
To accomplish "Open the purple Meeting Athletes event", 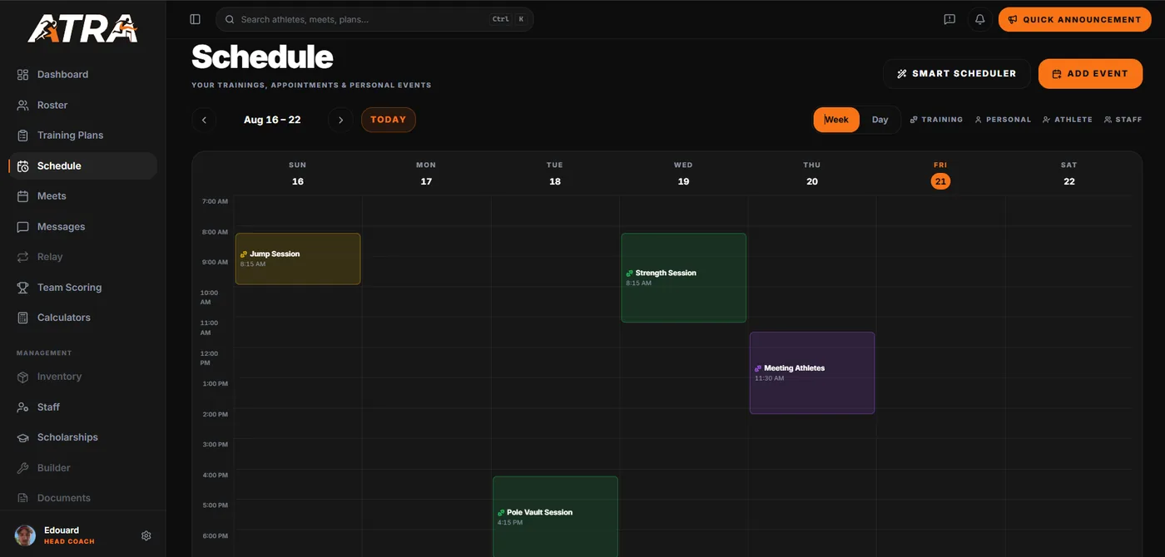I will pos(812,373).
